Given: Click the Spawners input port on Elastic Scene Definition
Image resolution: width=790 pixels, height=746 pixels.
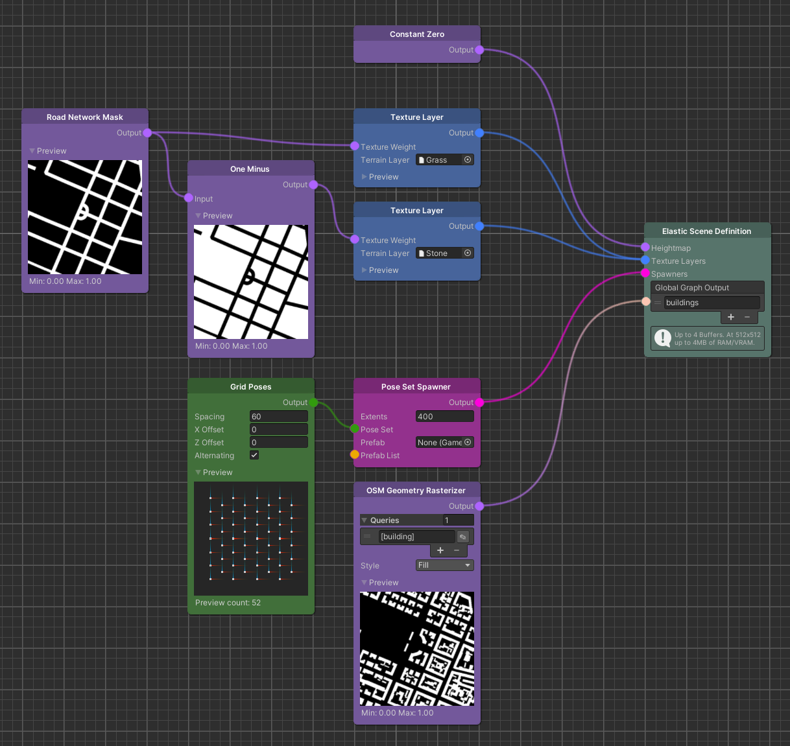Looking at the screenshot, I should click(644, 274).
